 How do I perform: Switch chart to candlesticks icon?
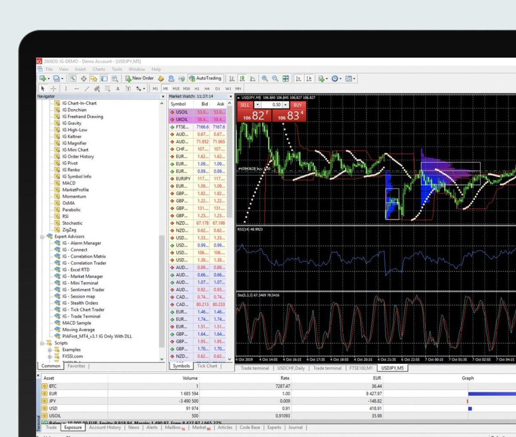(242, 78)
